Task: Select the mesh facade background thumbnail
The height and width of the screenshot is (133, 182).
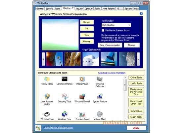Action: [127, 59]
